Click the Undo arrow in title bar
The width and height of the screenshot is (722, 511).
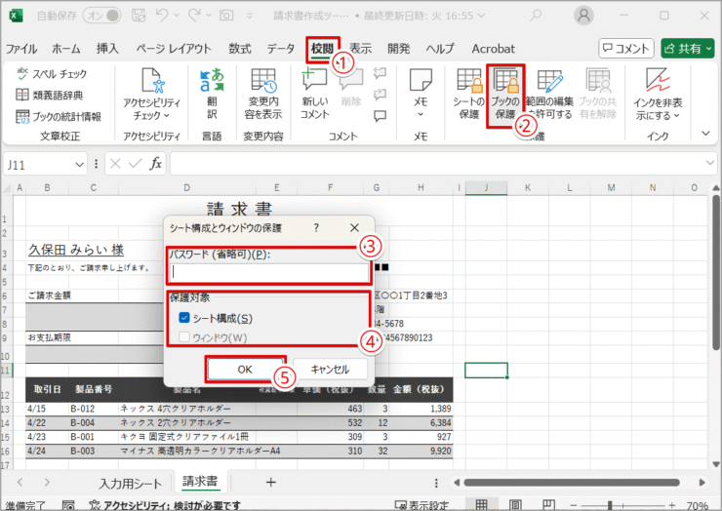coord(162,16)
